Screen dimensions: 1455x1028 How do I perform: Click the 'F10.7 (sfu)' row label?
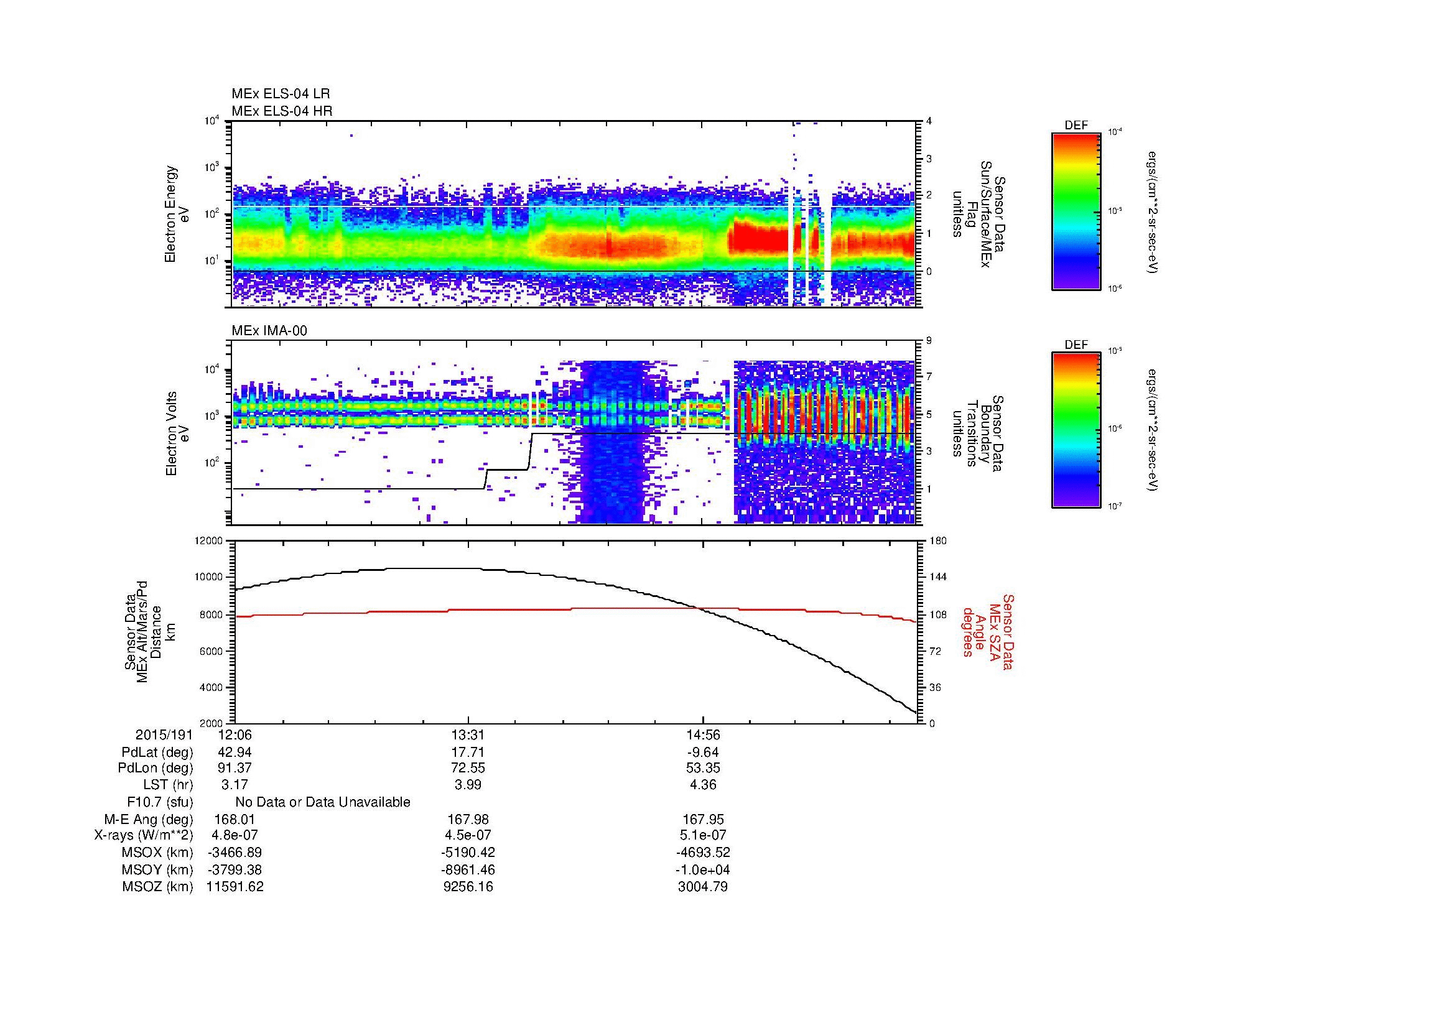pyautogui.click(x=160, y=802)
